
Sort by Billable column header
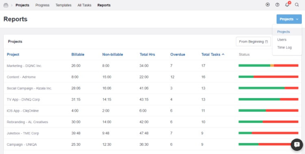78,54
